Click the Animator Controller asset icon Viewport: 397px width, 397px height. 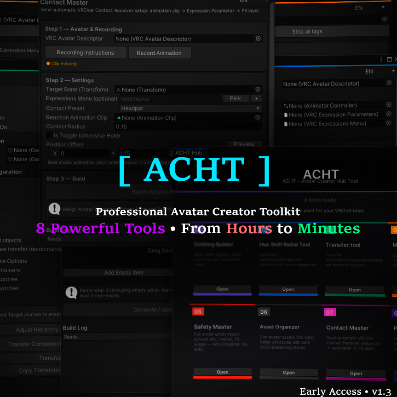pos(286,106)
